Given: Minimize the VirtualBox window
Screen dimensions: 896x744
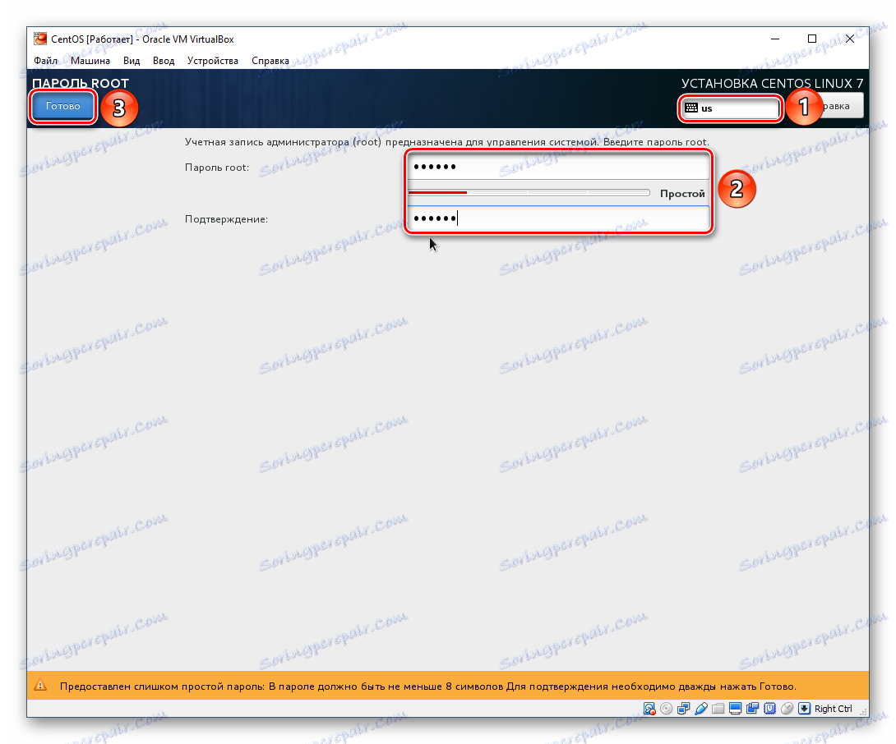Looking at the screenshot, I should point(775,39).
